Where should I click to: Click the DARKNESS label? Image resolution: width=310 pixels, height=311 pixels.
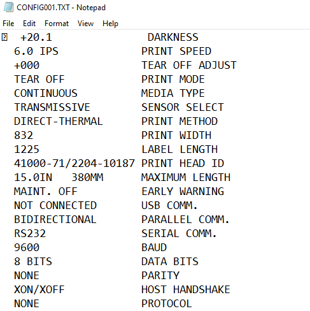point(173,38)
